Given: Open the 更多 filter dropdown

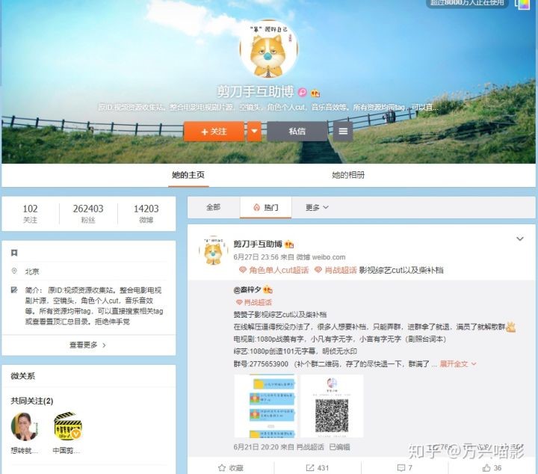Looking at the screenshot, I should [317, 207].
